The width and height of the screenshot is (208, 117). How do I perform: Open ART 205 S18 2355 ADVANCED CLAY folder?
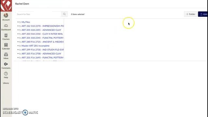point(41,30)
